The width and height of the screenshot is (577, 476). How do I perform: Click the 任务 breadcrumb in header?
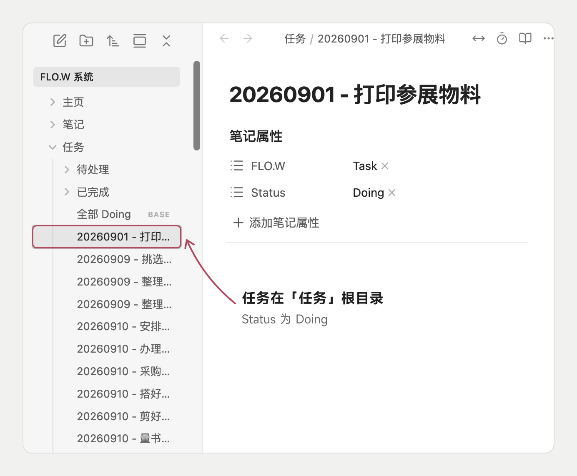point(295,39)
